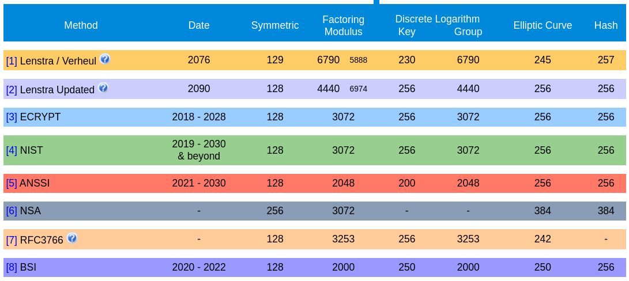Open reference link [3] for ECRYPT
Screen dimensions: 629x281
[x=12, y=117]
